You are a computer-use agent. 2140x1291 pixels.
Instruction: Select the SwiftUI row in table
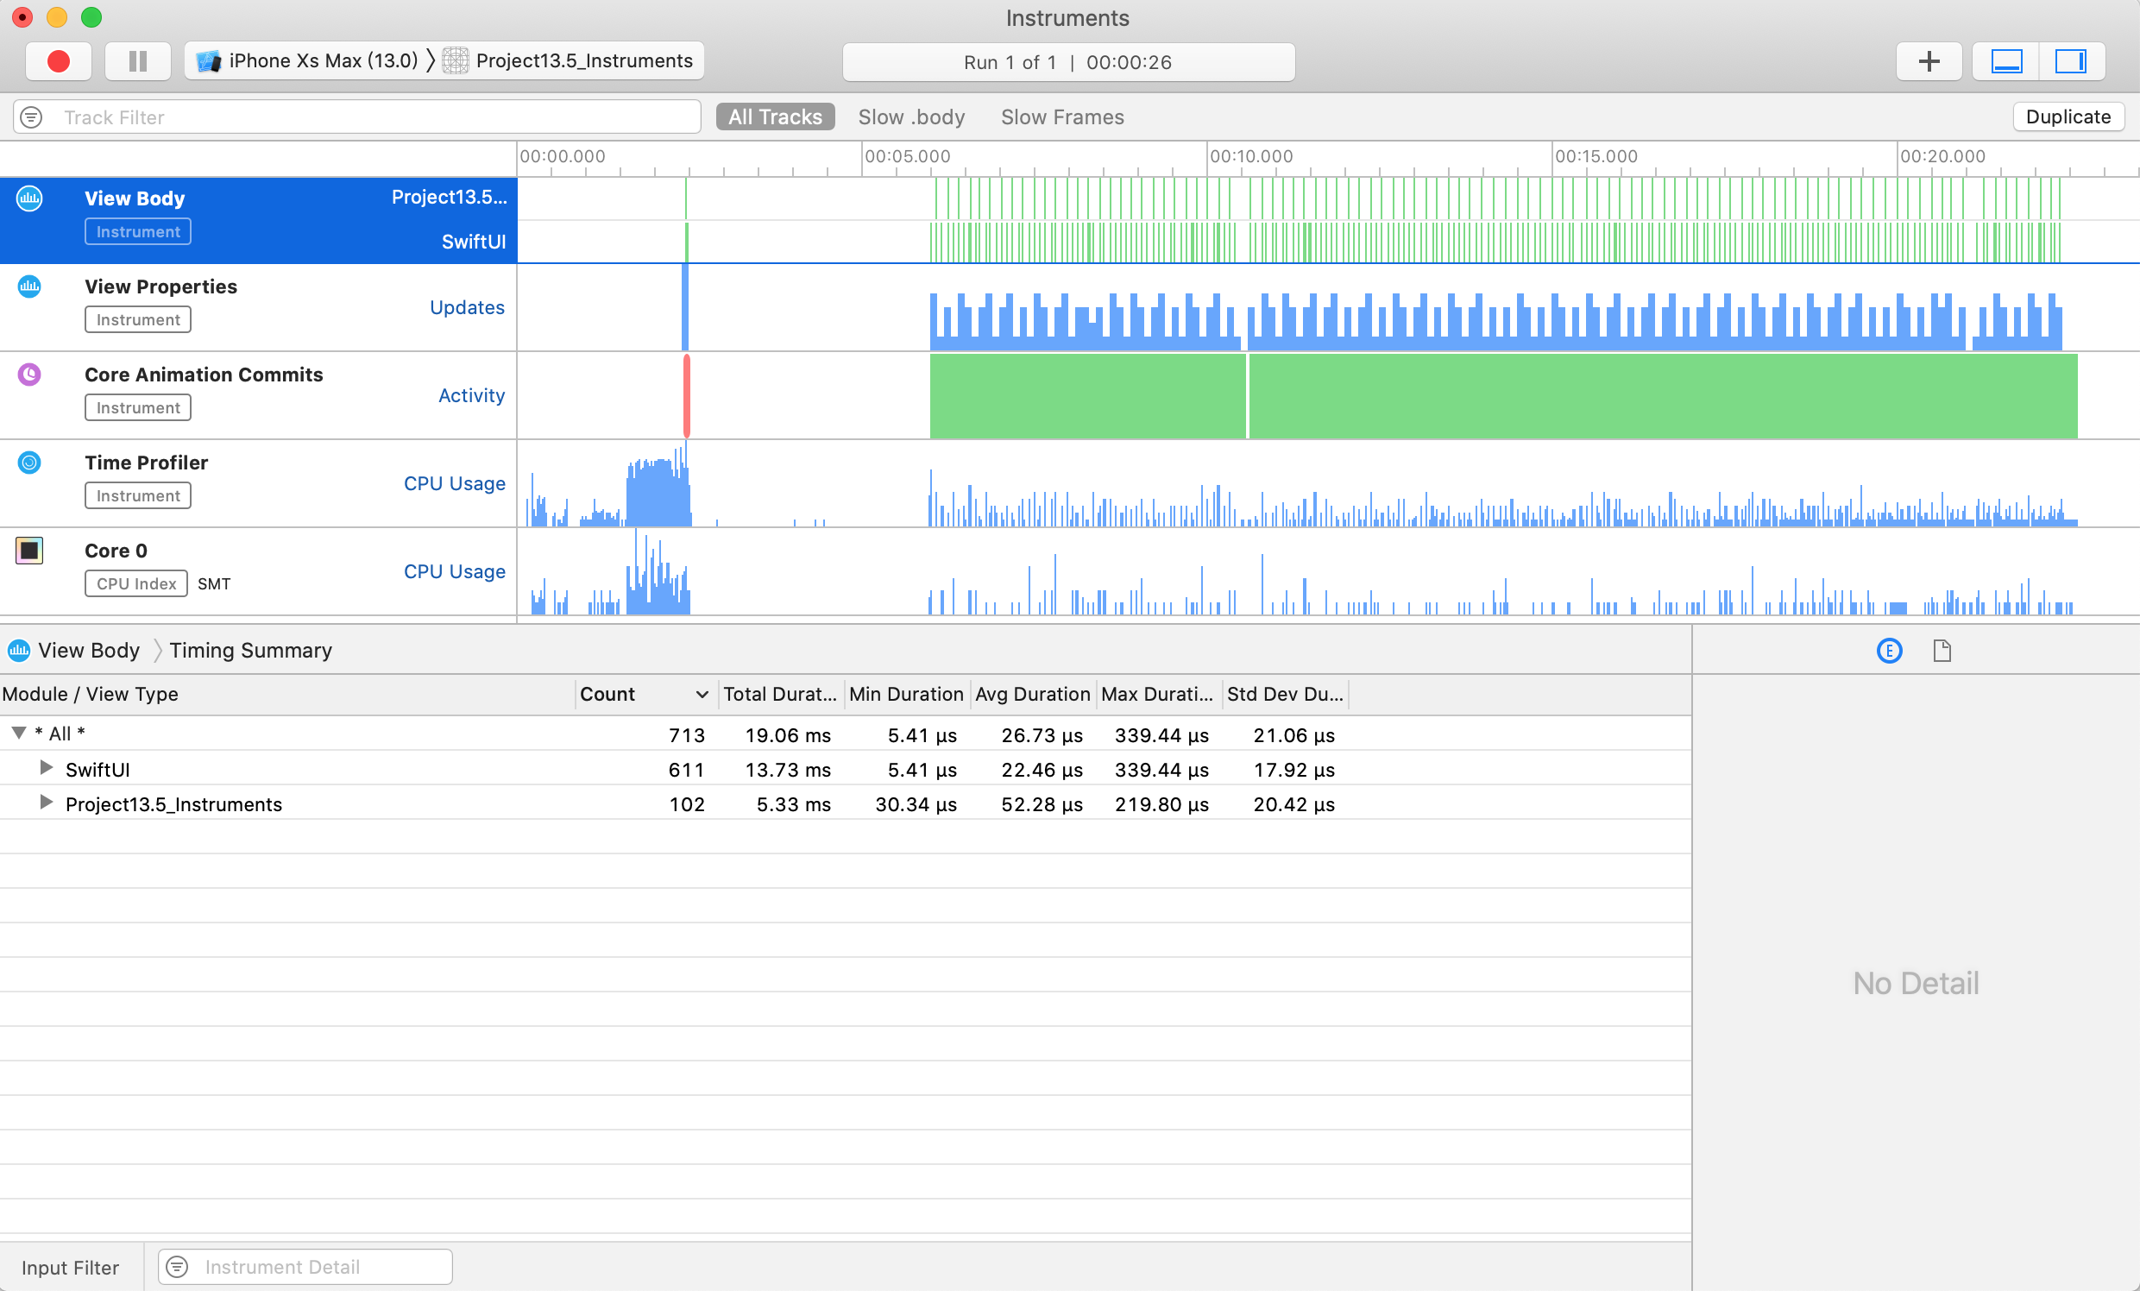coord(845,769)
